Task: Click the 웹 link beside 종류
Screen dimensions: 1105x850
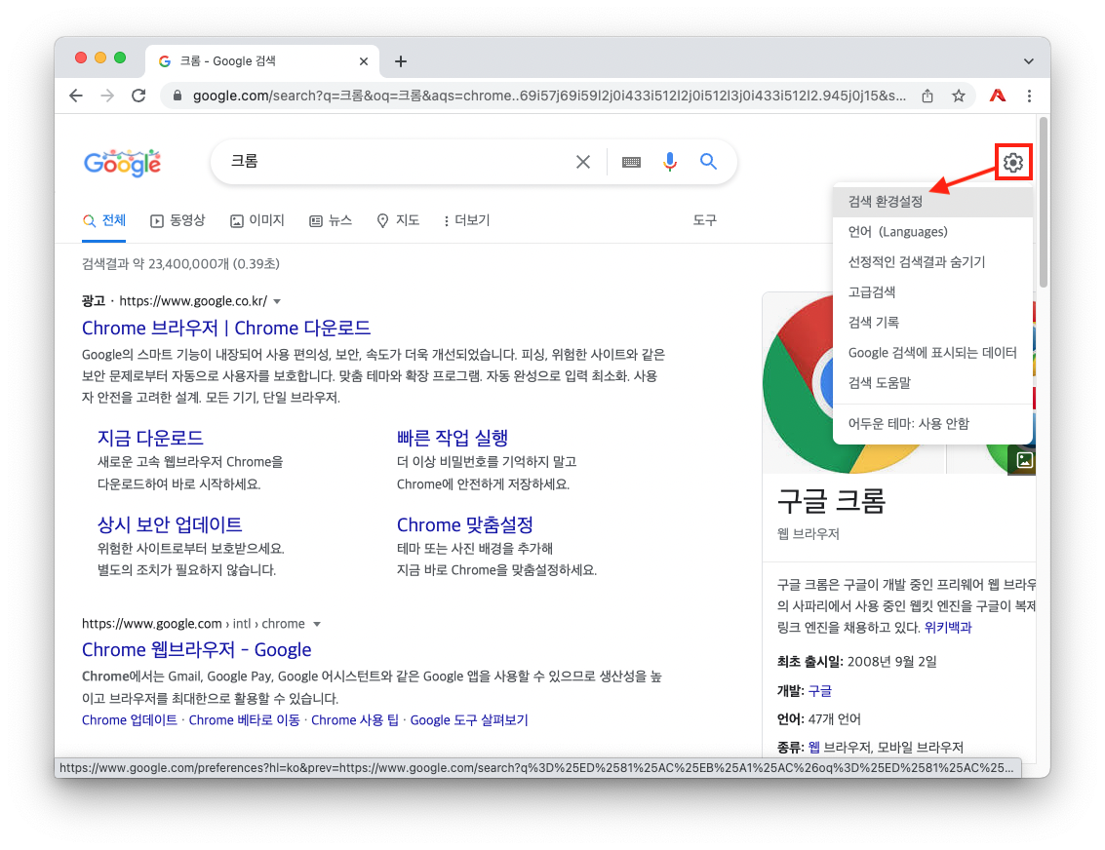Action: point(814,748)
